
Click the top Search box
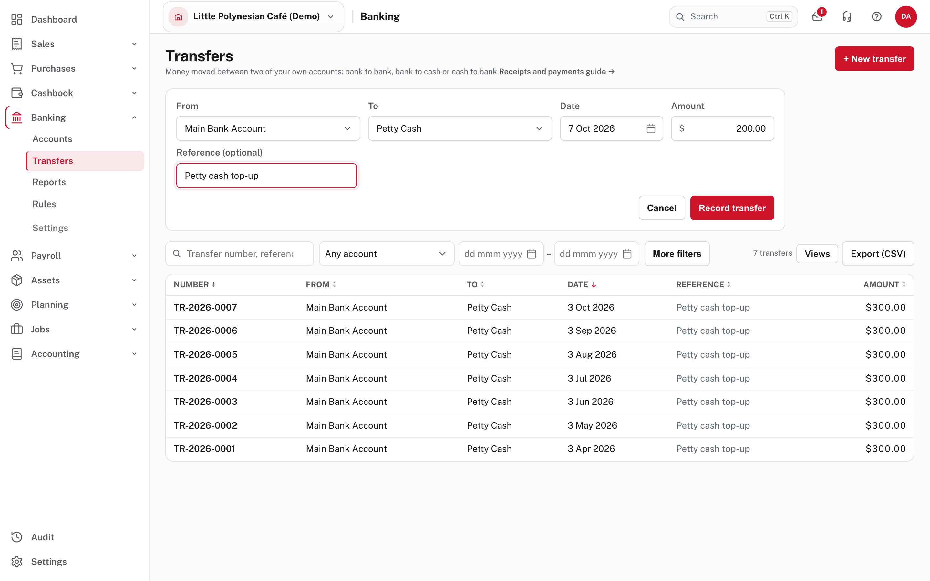pyautogui.click(x=733, y=16)
